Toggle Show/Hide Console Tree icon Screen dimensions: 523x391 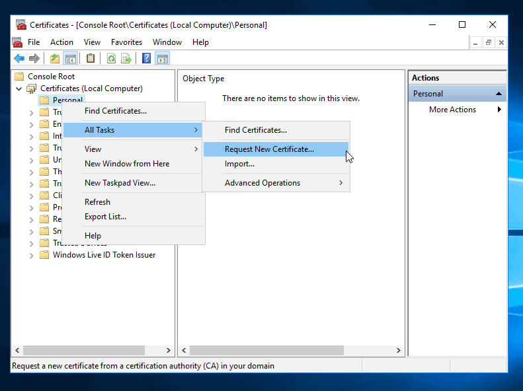[70, 59]
